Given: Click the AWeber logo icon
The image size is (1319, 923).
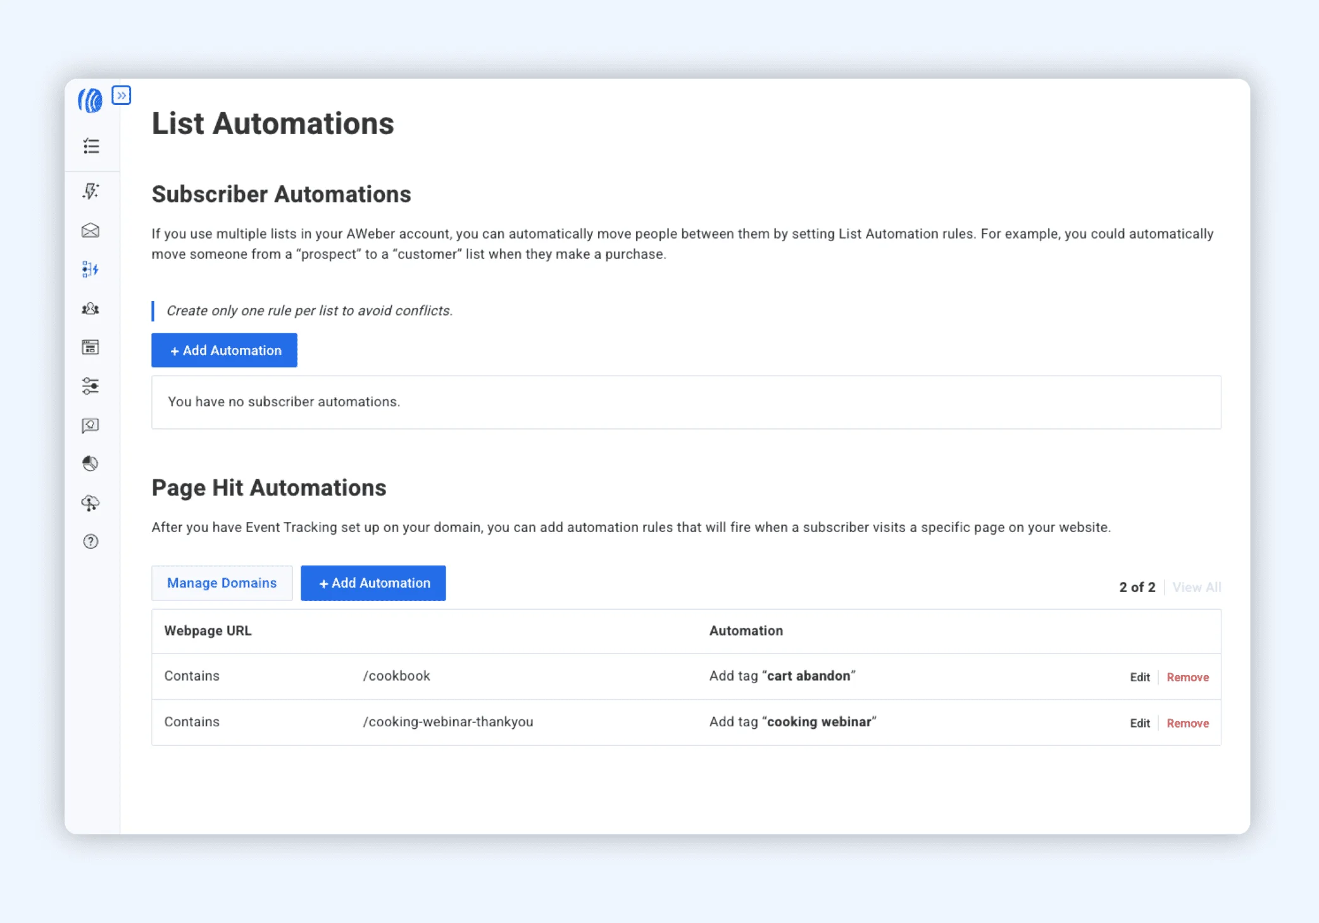Looking at the screenshot, I should [x=91, y=101].
